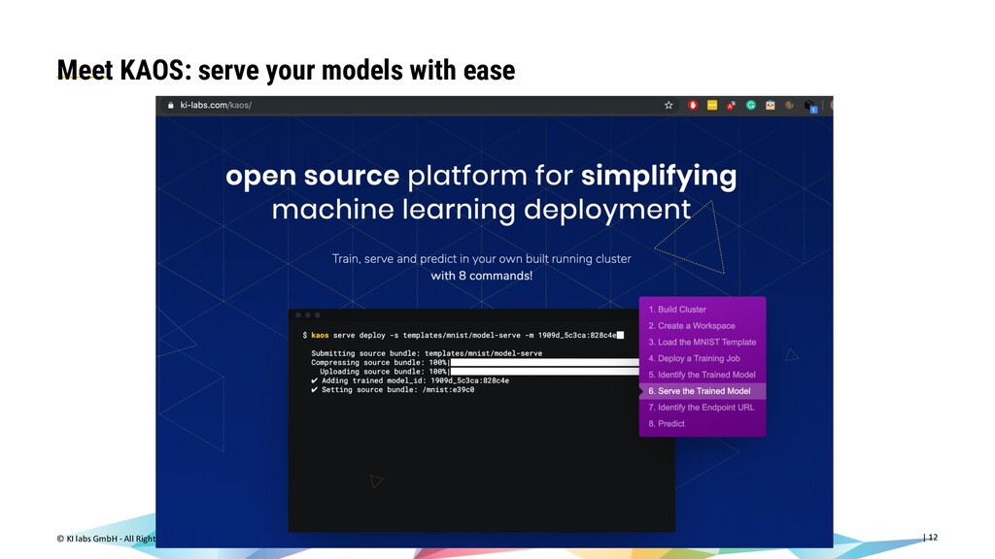The width and height of the screenshot is (995, 559).
Task: Open the black cube extension with badge
Action: (x=809, y=106)
